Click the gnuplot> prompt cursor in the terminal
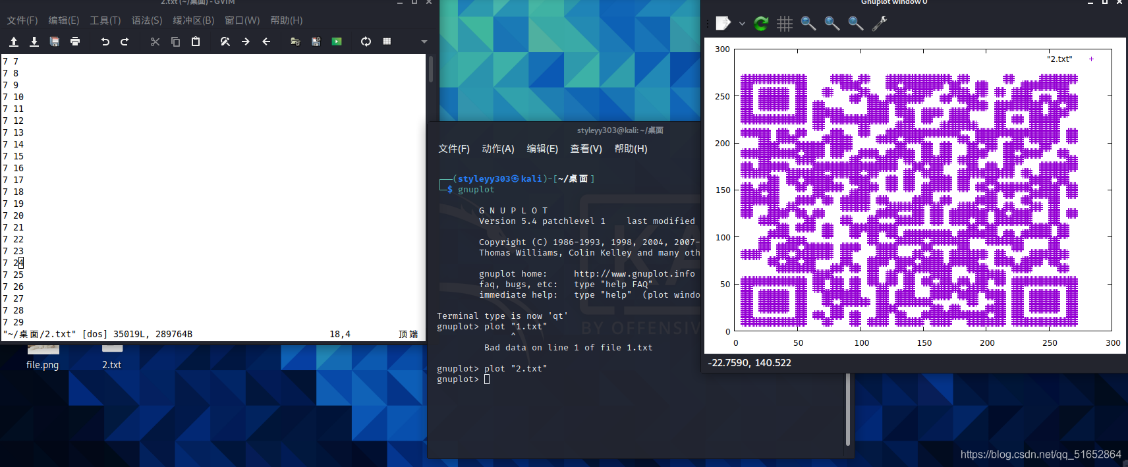The height and width of the screenshot is (467, 1128). pyautogui.click(x=487, y=379)
